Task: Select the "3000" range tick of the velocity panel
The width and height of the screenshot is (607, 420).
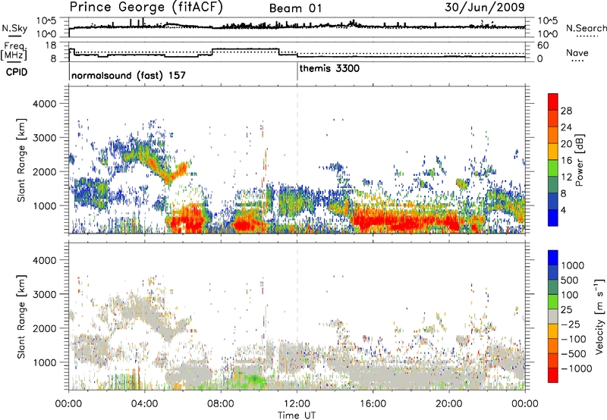Action: tap(45, 294)
